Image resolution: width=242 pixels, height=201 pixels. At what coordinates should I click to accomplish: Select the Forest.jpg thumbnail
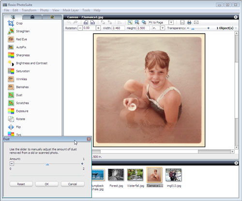click(116, 174)
